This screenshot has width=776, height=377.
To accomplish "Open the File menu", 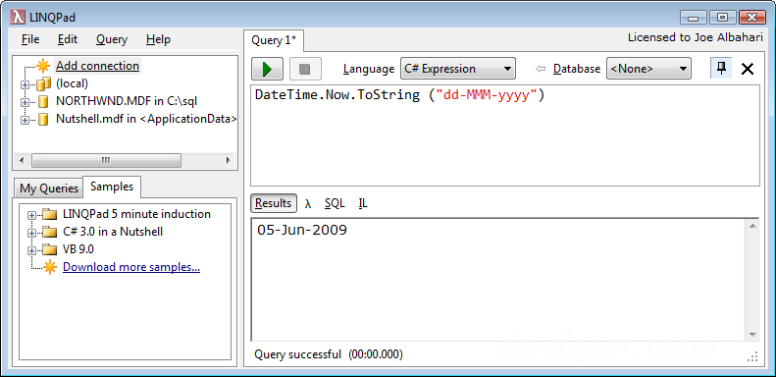I will tap(30, 39).
